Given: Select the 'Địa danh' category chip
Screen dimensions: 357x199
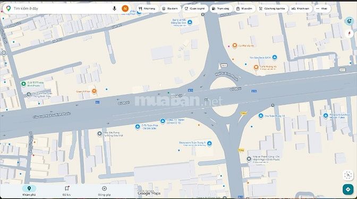Looking at the screenshot, I should pyautogui.click(x=170, y=8).
